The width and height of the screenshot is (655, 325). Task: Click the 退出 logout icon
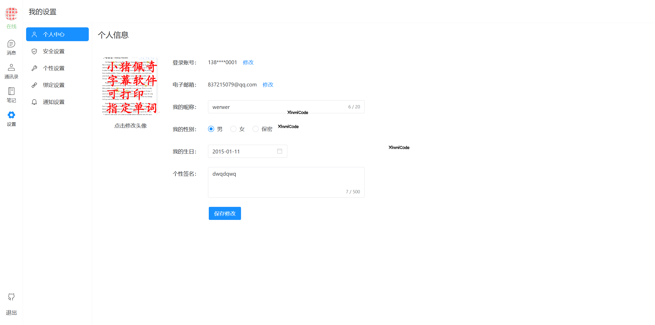pyautogui.click(x=11, y=297)
